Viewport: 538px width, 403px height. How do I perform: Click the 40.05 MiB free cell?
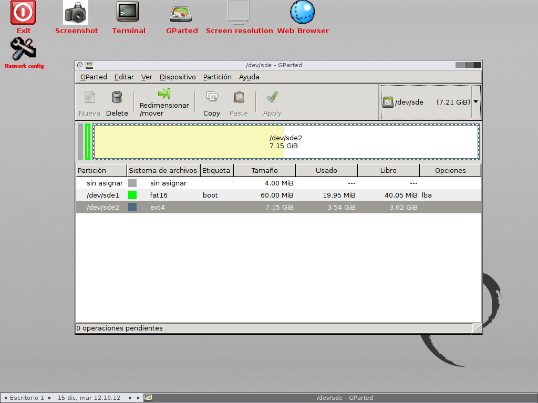[x=401, y=195]
